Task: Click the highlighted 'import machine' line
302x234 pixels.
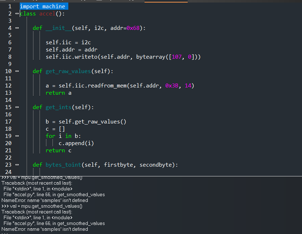Action: point(44,6)
